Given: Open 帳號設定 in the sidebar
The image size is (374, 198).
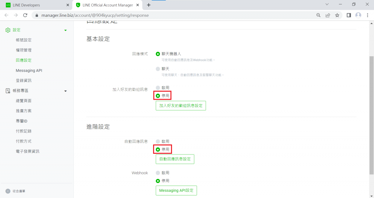Looking at the screenshot, I should [24, 40].
